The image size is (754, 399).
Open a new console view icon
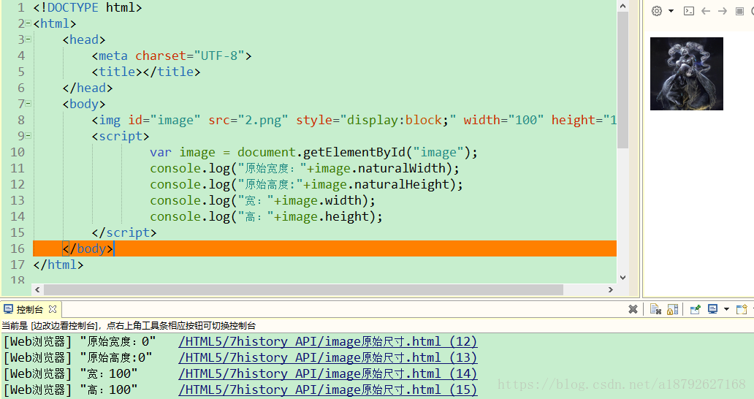click(x=742, y=309)
